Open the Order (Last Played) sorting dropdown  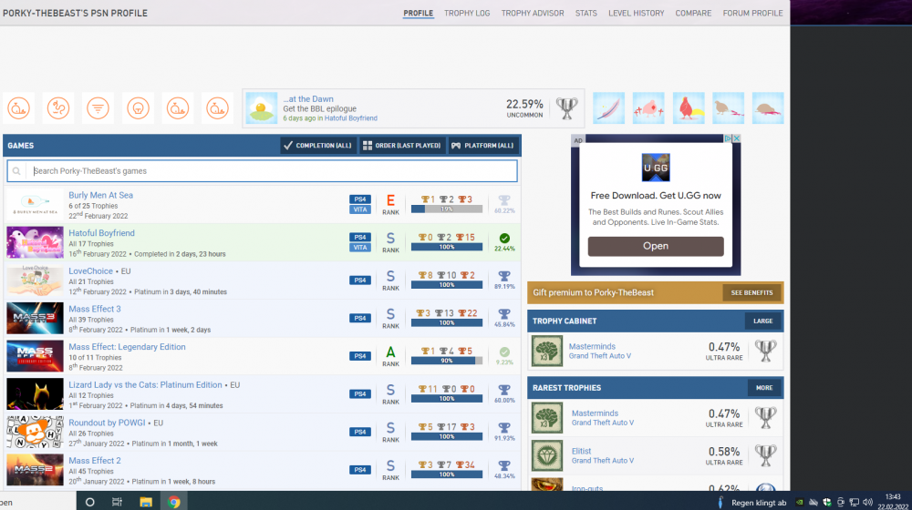[x=401, y=146]
